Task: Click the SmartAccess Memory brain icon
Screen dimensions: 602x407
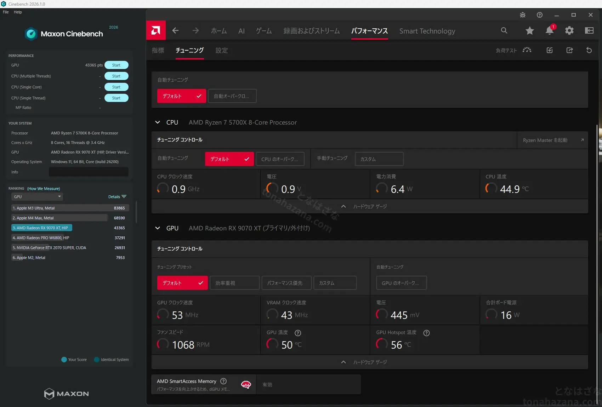Action: (x=246, y=385)
